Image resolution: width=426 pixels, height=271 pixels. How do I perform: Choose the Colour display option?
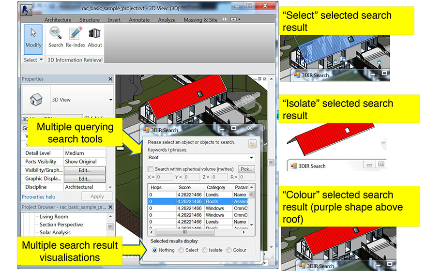(229, 250)
